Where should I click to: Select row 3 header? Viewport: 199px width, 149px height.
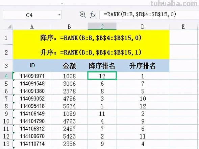6,66
